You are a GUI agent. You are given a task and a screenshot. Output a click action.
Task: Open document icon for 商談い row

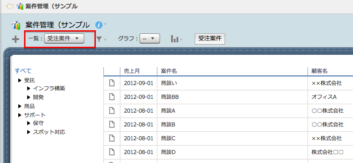click(x=112, y=83)
